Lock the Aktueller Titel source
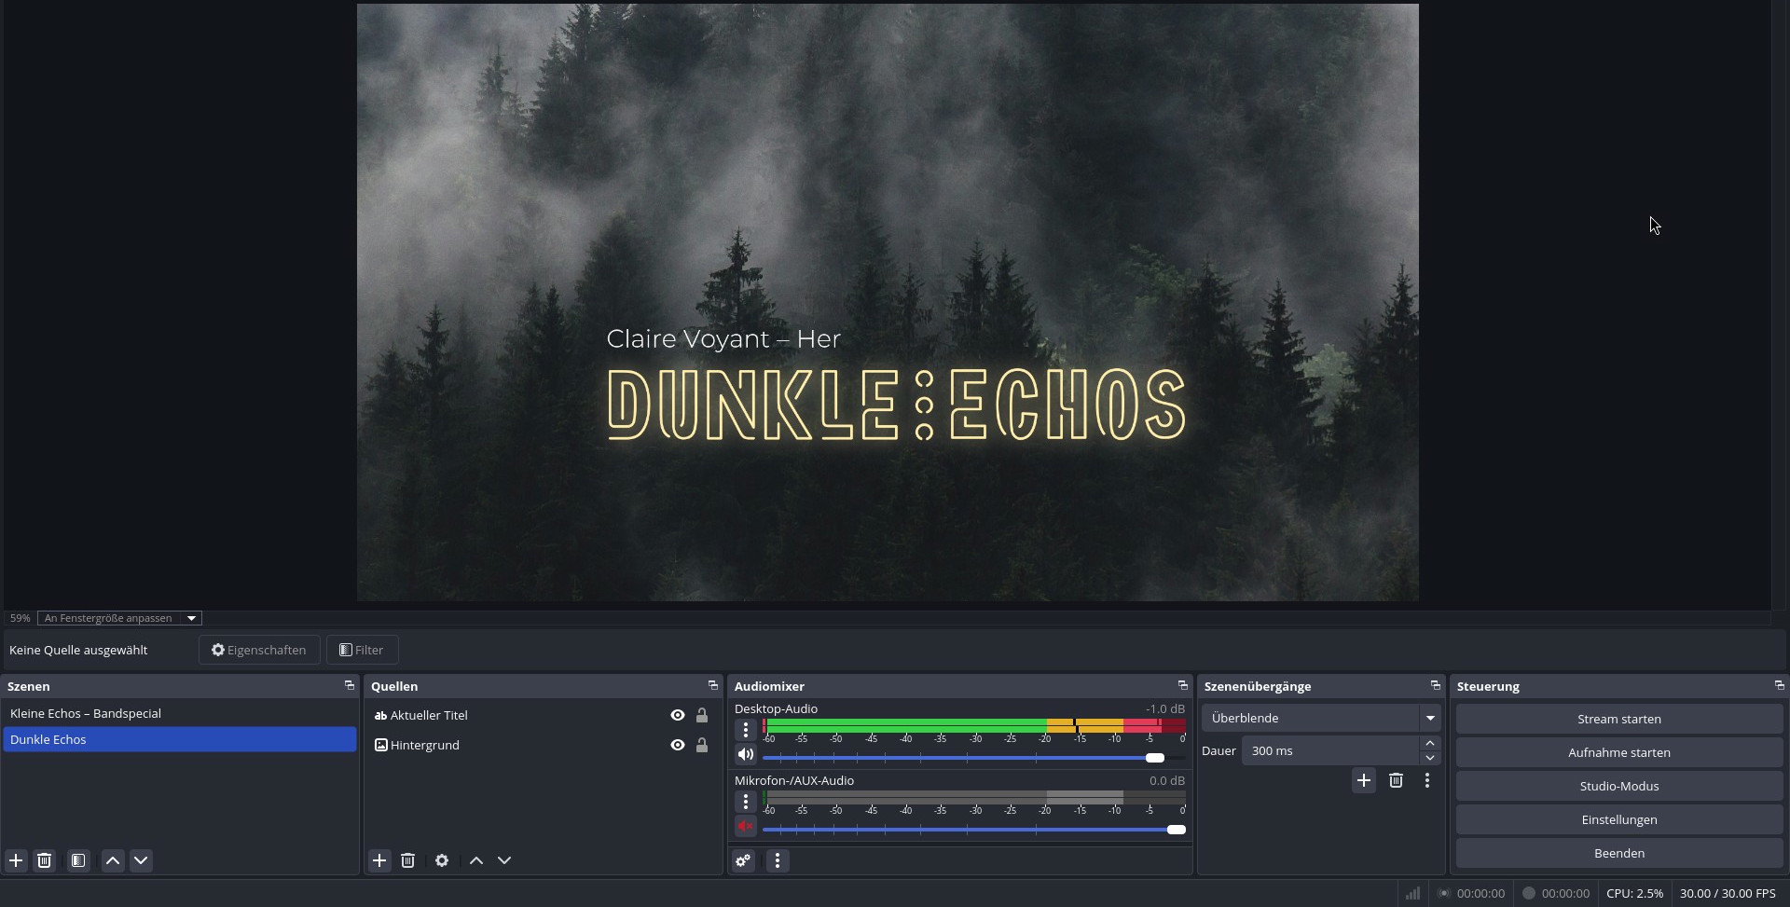The image size is (1790, 907). tap(702, 715)
